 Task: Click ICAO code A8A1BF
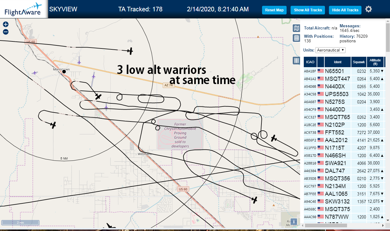click(310, 71)
